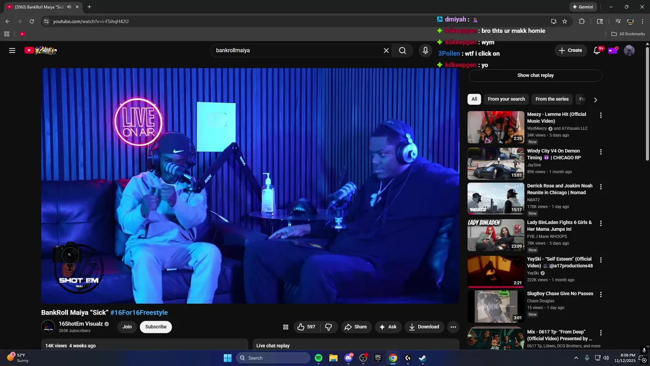Open Lady BinLaden Fights video thumbnail
Screen dimensions: 650x366
(x=496, y=235)
